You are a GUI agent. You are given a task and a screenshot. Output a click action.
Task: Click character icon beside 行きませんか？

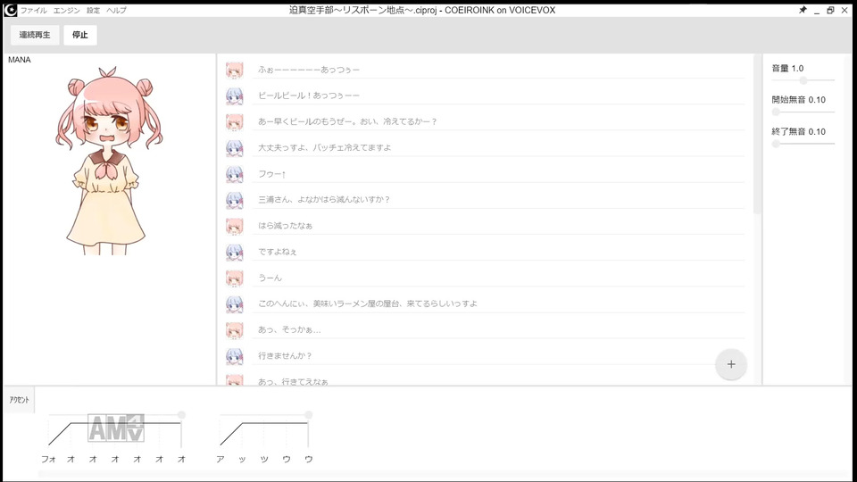pos(235,356)
